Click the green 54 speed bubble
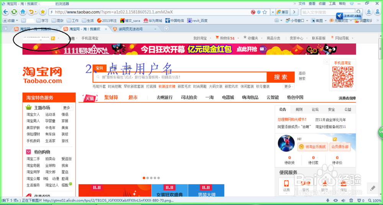 pos(381,132)
